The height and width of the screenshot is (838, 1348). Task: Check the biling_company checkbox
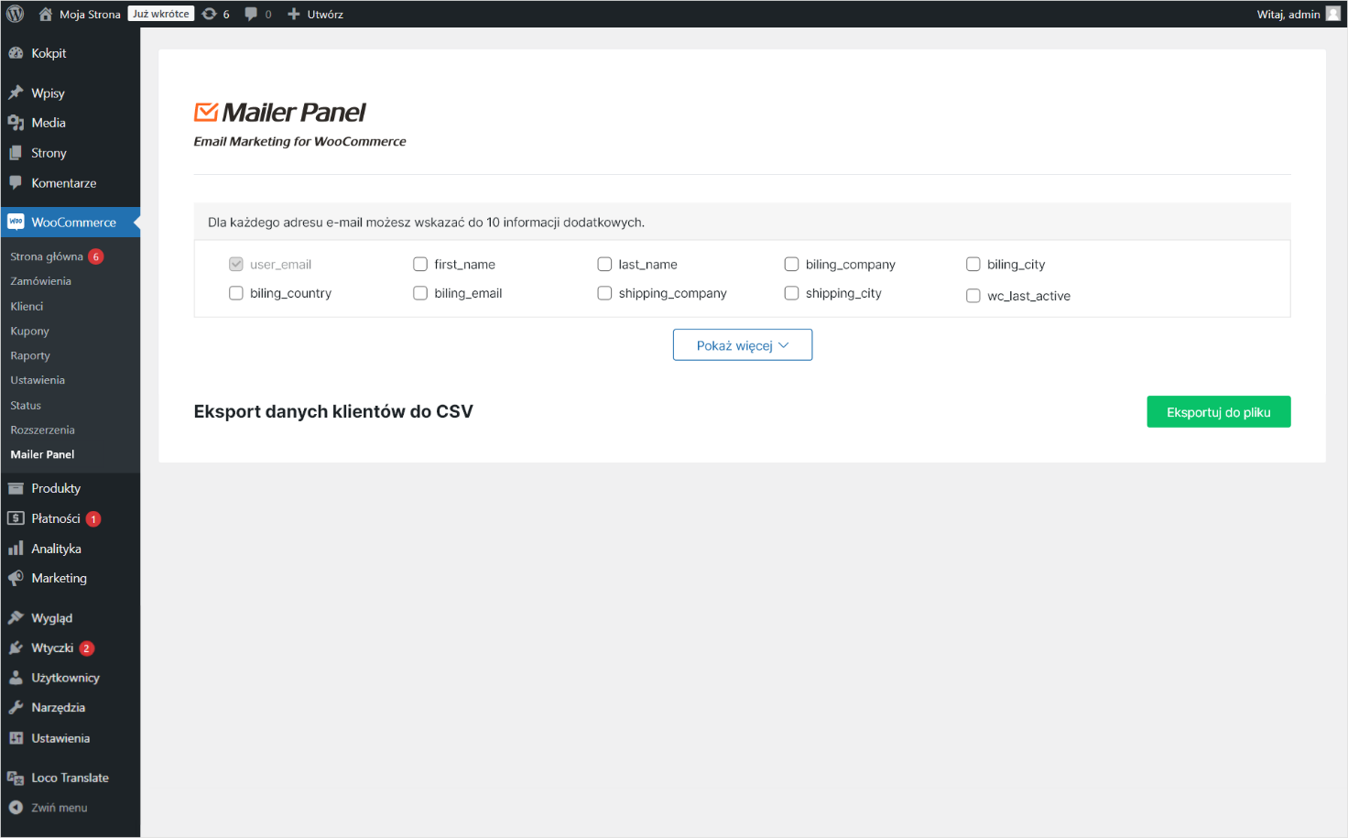coord(791,264)
